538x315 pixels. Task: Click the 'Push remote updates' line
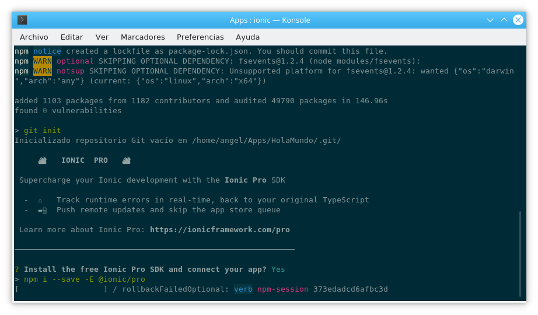coord(169,209)
